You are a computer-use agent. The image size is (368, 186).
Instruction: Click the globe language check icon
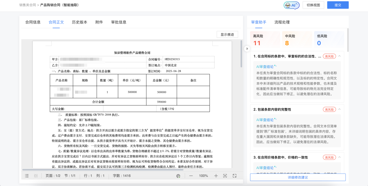point(178,176)
